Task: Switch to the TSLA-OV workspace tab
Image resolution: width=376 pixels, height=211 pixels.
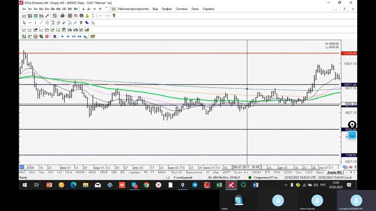Action: click(176, 172)
